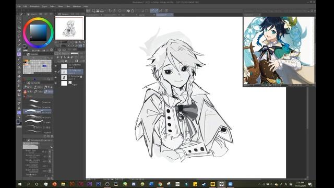Click the New document icon in command bar
This screenshot has width=334, height=188.
(94, 10)
